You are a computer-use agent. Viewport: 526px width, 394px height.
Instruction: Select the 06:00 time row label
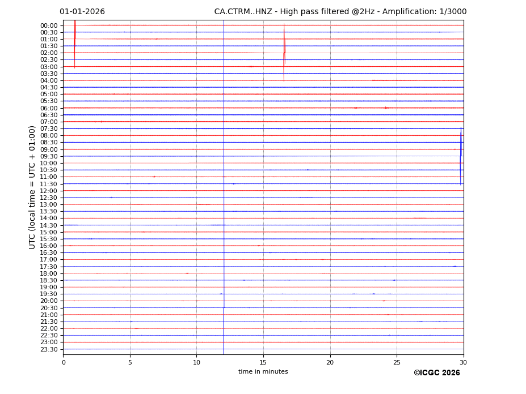coord(49,108)
